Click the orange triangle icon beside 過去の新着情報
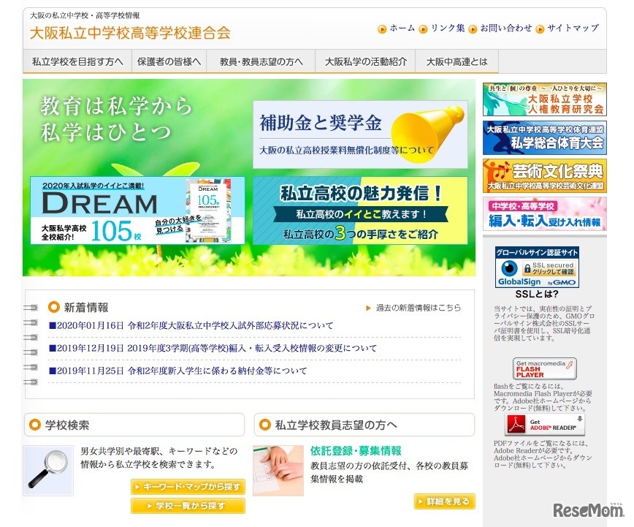 pos(368,308)
